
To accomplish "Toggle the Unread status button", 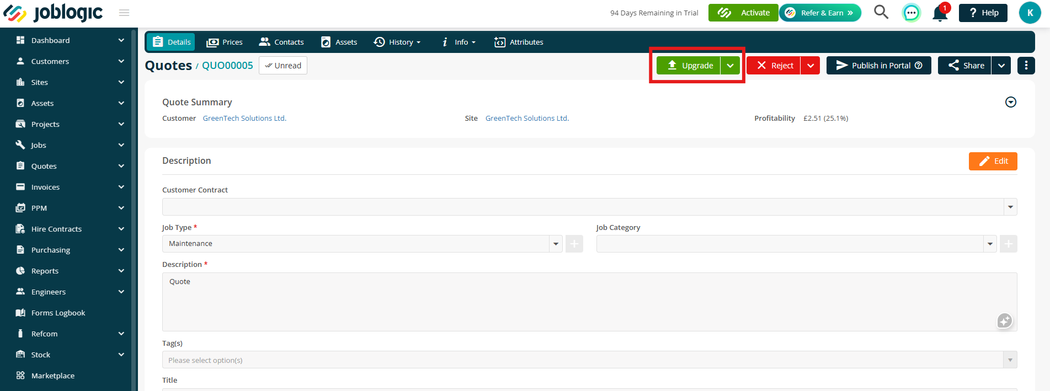I will point(283,66).
